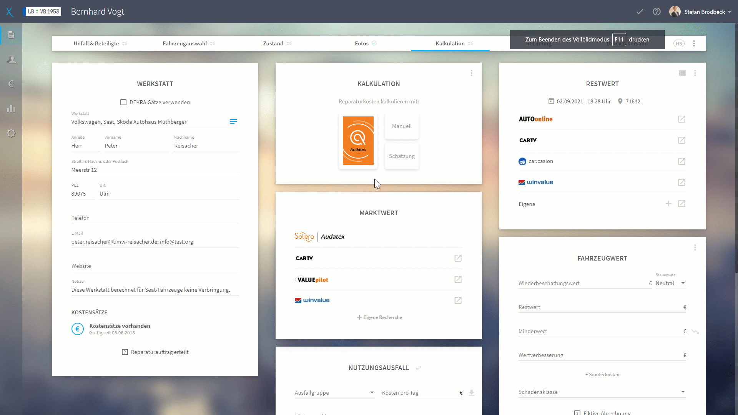Switch to Zustand tab
Image resolution: width=738 pixels, height=415 pixels.
(x=278, y=43)
